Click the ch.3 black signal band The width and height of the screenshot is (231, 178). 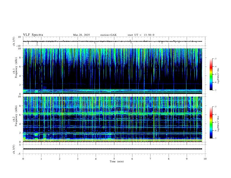112,149
